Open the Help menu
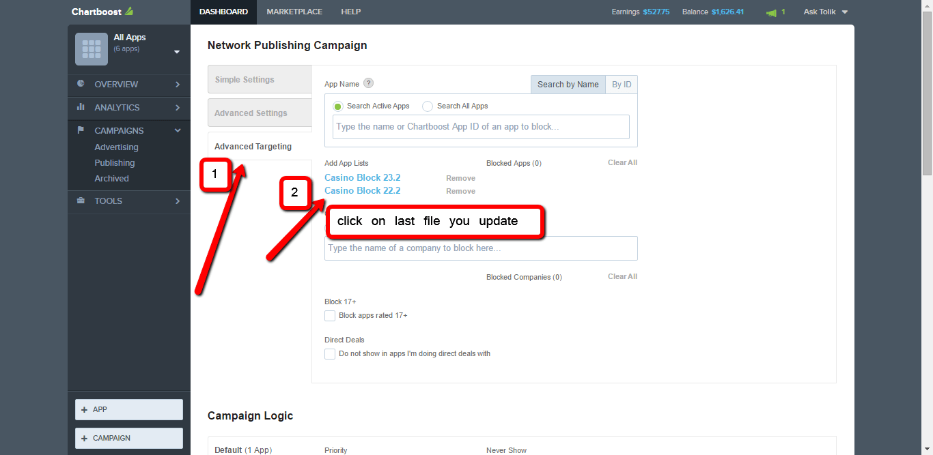Image resolution: width=933 pixels, height=455 pixels. coord(351,12)
